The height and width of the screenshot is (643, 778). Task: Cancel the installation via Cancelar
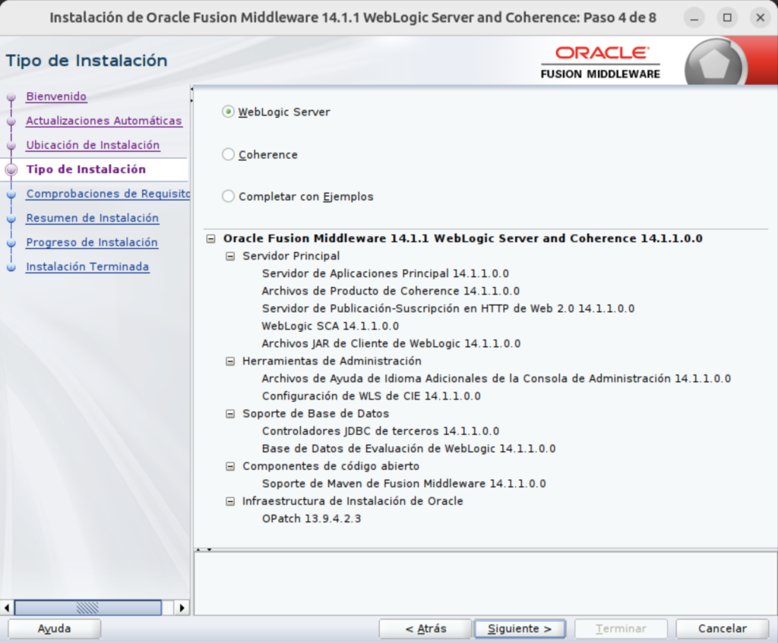coord(722,629)
